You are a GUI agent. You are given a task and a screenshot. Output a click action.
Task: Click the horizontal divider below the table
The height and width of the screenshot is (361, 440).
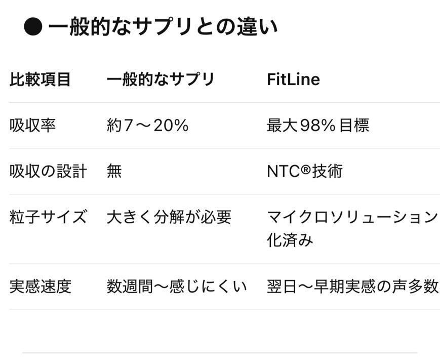(x=220, y=353)
